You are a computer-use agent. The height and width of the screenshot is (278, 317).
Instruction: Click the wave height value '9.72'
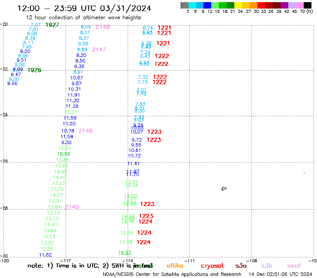(x=137, y=140)
